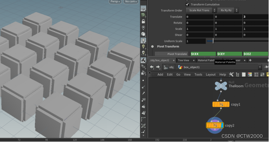Open the No cam camera dropdown
269x142 pixels.
131,2
